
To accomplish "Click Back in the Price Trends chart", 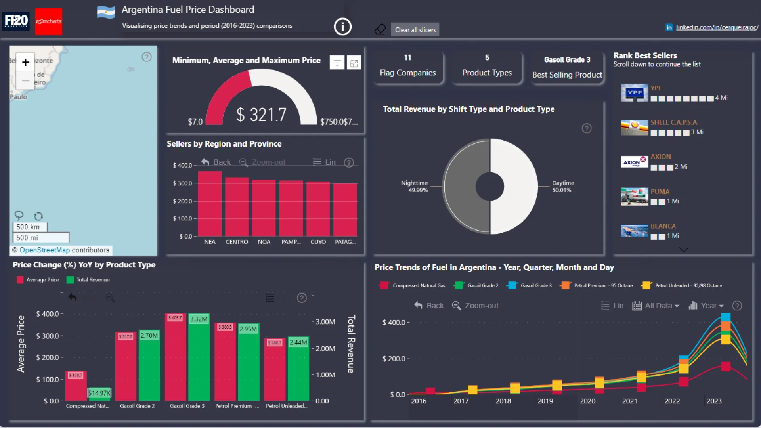I will 429,306.
